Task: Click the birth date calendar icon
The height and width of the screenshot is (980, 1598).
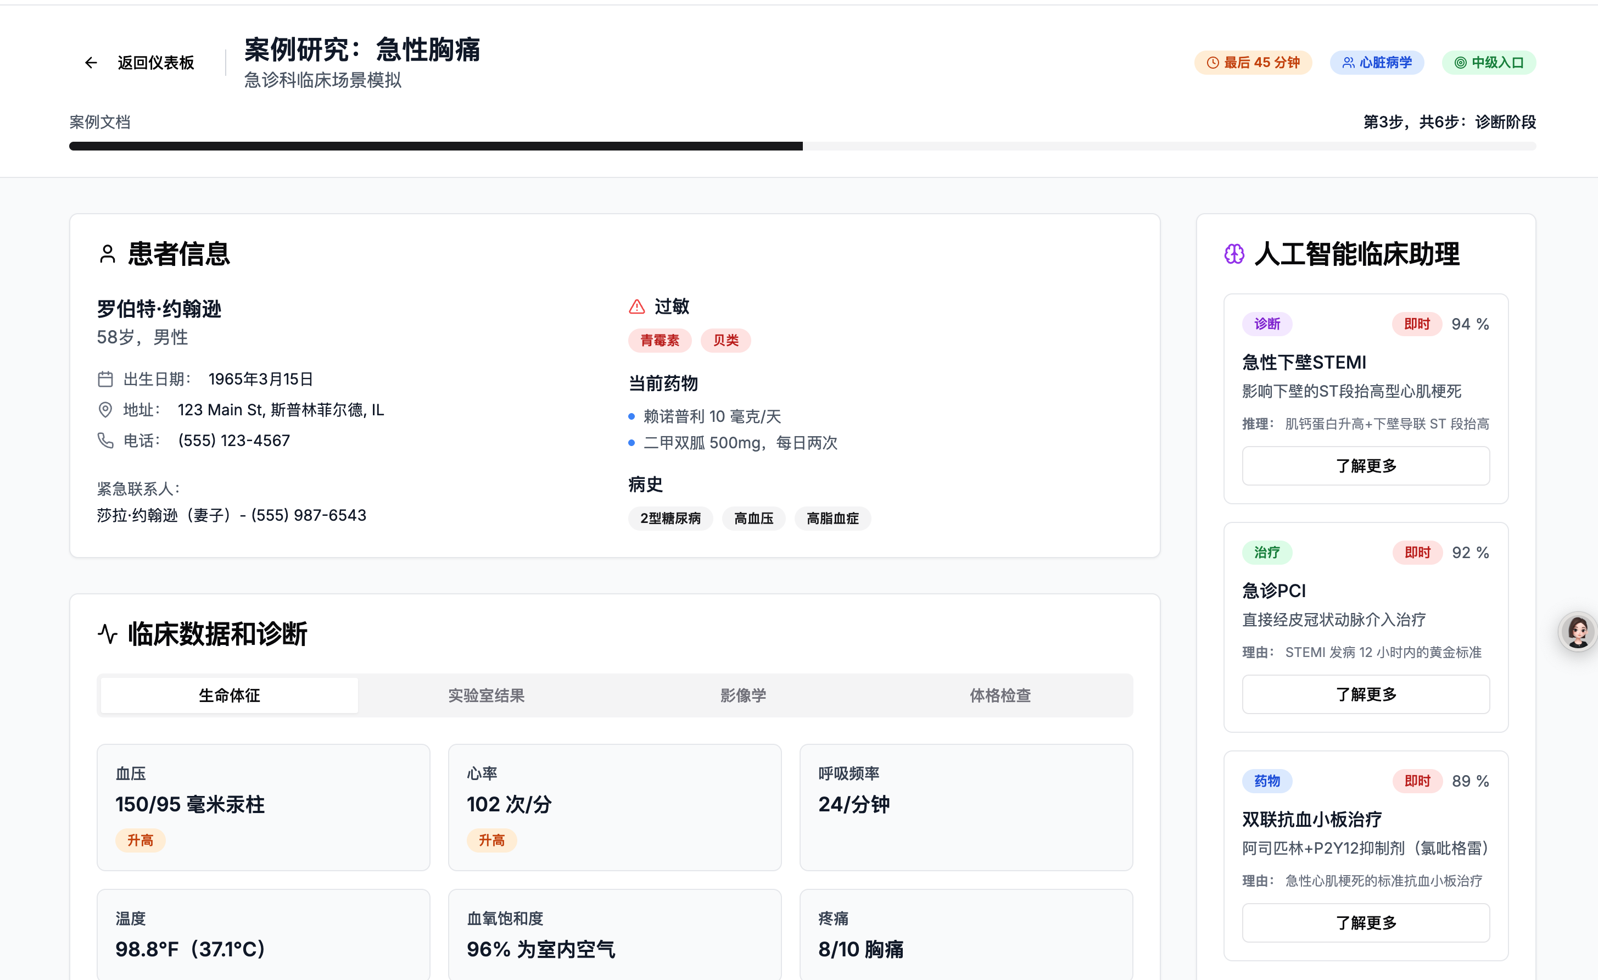Action: click(x=105, y=379)
